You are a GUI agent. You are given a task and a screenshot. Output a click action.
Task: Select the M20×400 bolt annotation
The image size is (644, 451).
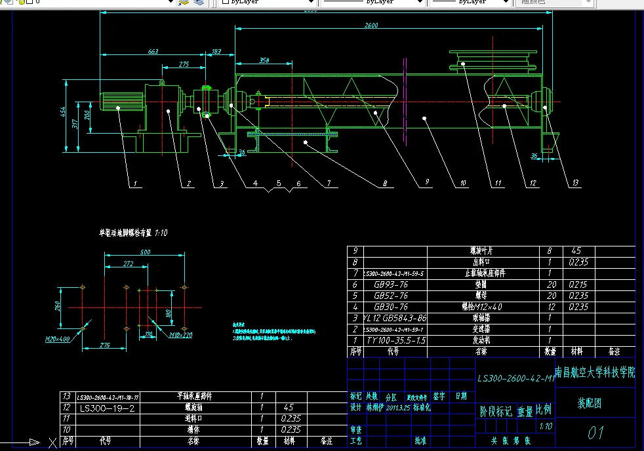58,339
